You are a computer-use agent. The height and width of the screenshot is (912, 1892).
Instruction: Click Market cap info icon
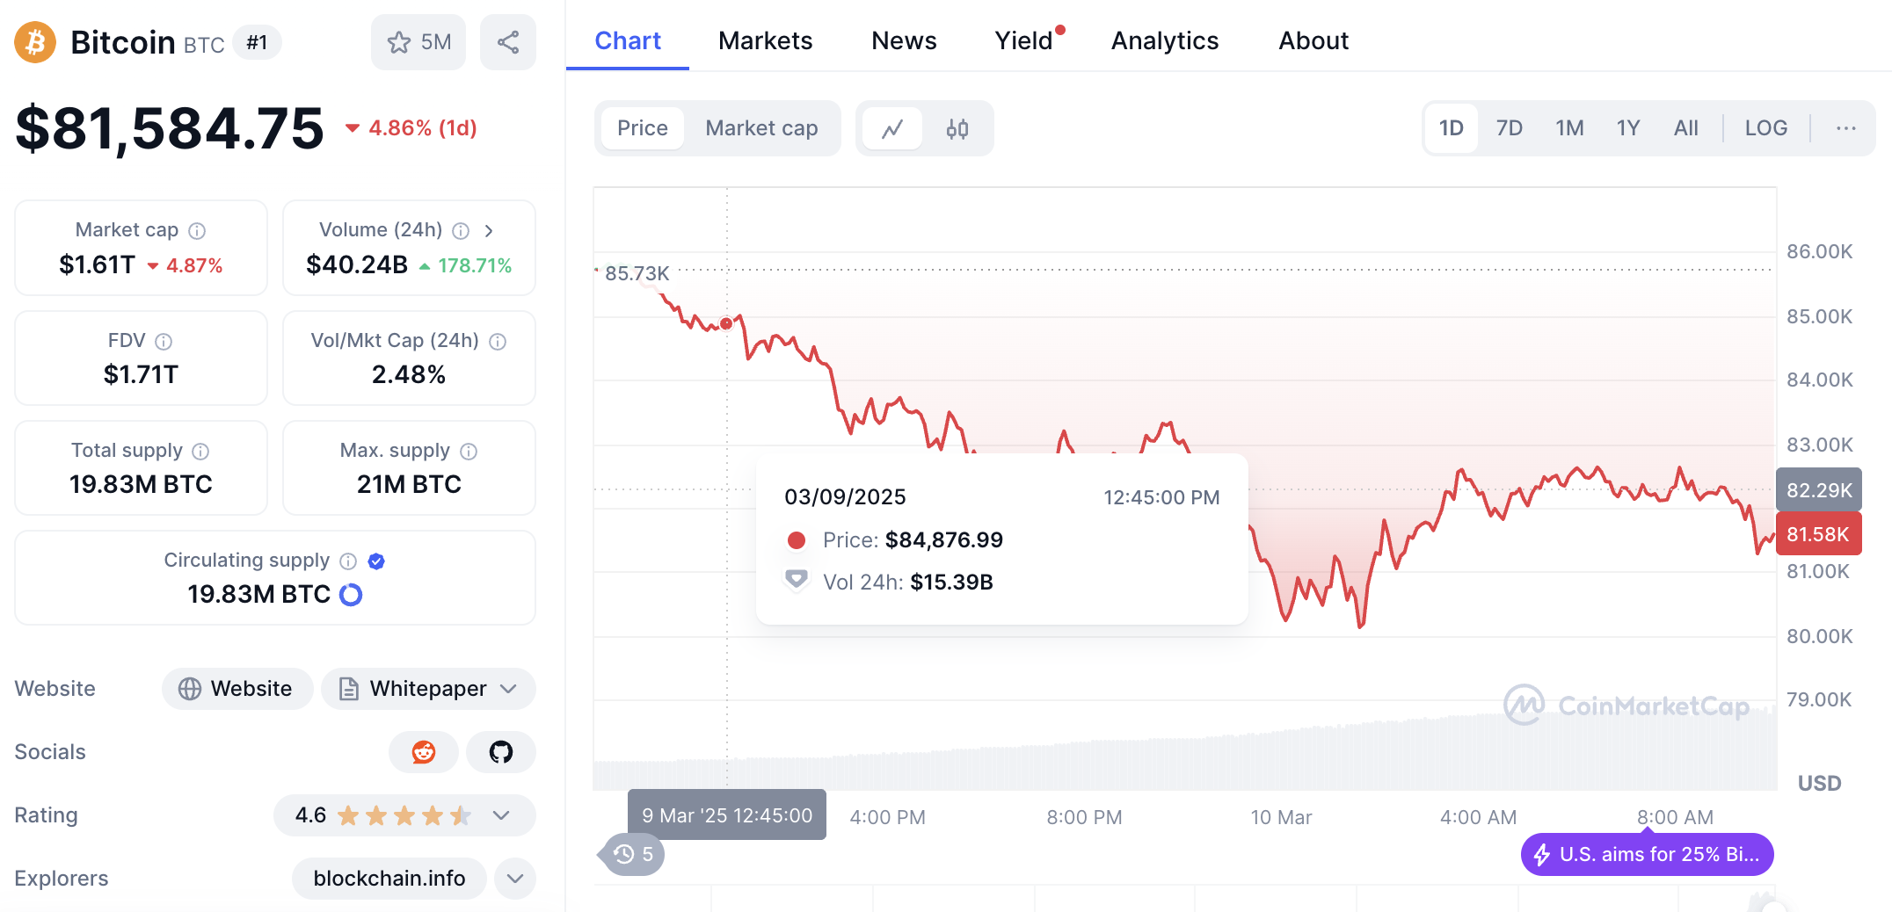(x=198, y=231)
